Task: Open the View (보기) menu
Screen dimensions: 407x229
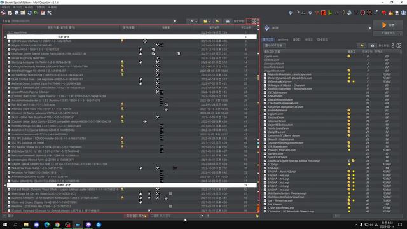Action: (x=17, y=7)
